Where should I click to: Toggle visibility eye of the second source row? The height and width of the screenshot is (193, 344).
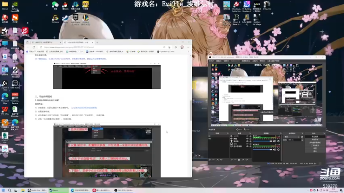tap(248, 139)
